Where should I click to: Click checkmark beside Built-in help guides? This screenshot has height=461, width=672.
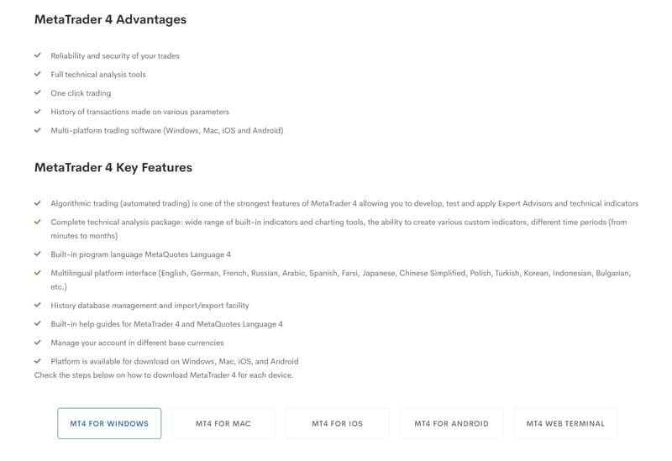[x=38, y=323]
